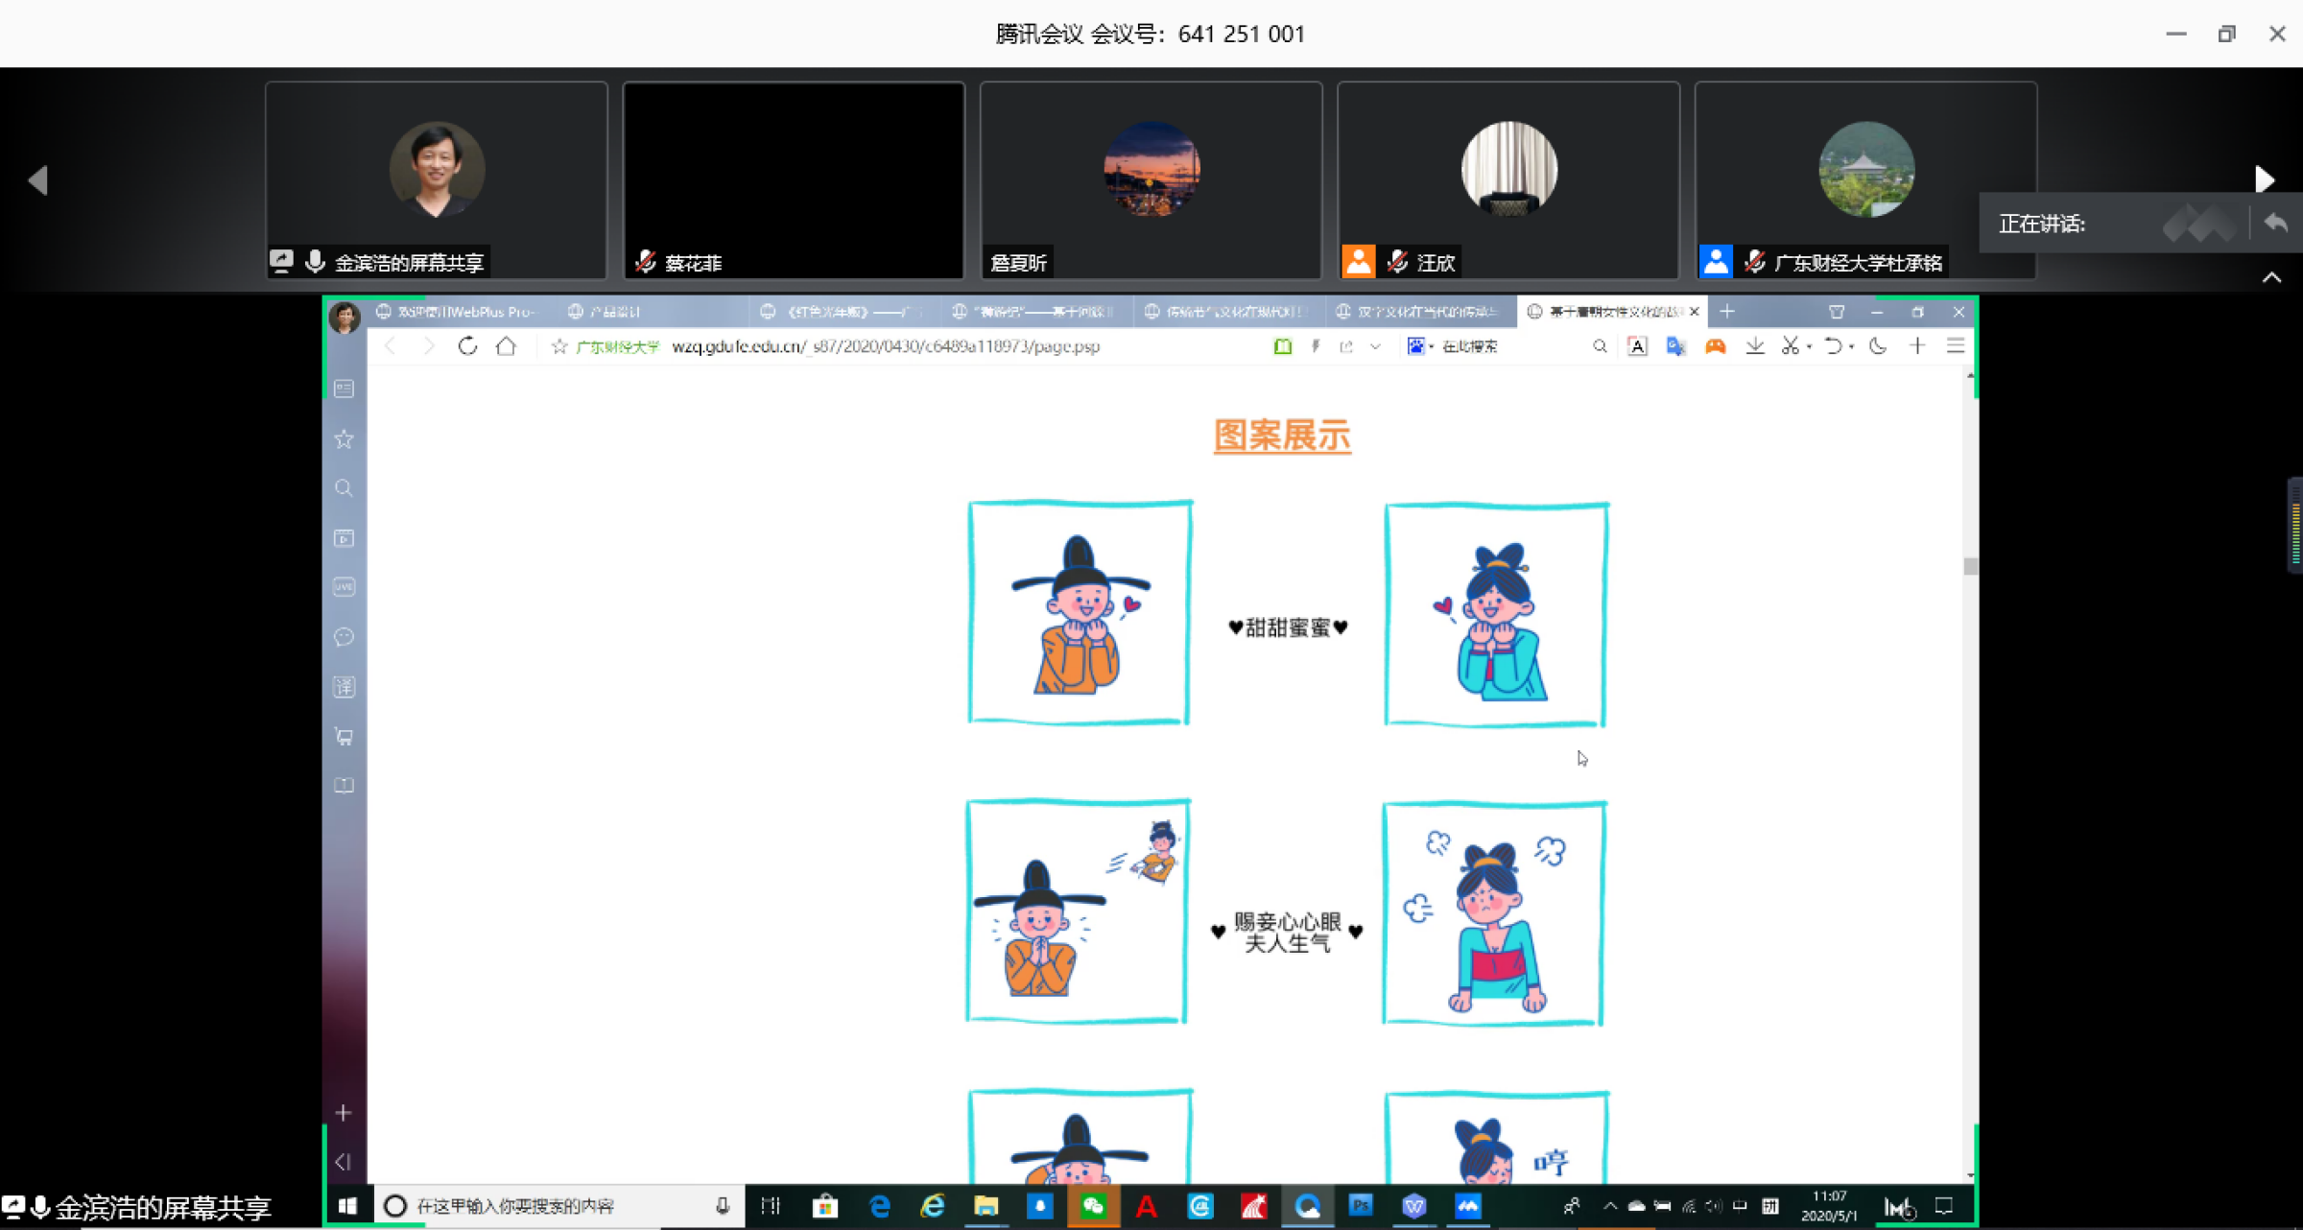Toggle muted mic icon for 汪欣

tap(1397, 262)
